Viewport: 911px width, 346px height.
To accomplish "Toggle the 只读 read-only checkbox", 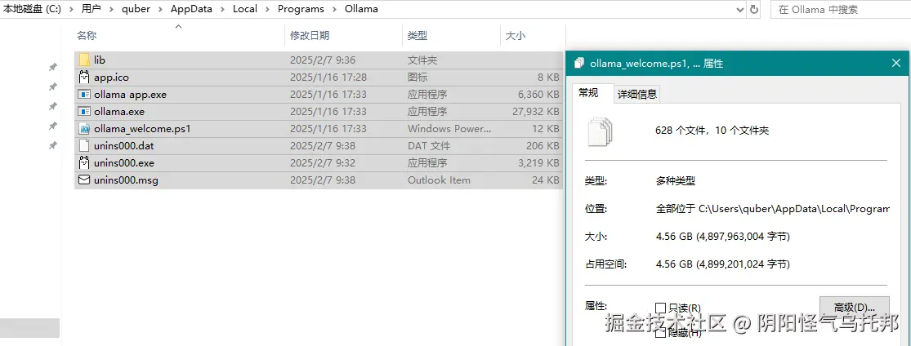I will tap(661, 308).
